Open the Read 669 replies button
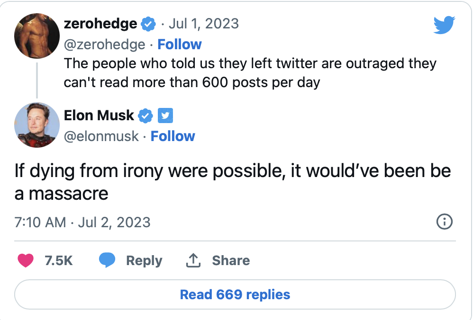The width and height of the screenshot is (473, 320). click(x=235, y=294)
